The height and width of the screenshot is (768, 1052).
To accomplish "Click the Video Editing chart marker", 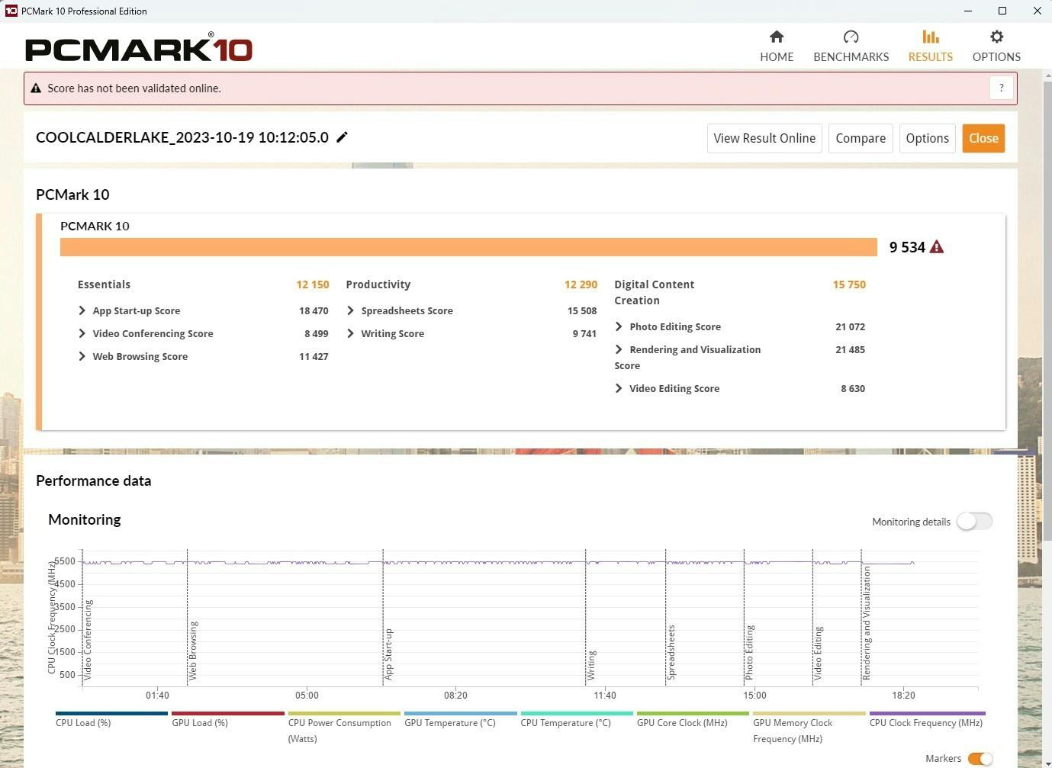I will (818, 654).
